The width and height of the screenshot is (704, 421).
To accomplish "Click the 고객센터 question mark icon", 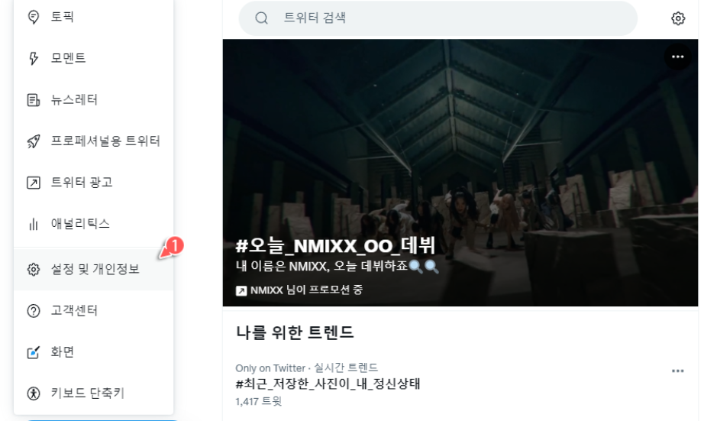I will click(x=34, y=310).
